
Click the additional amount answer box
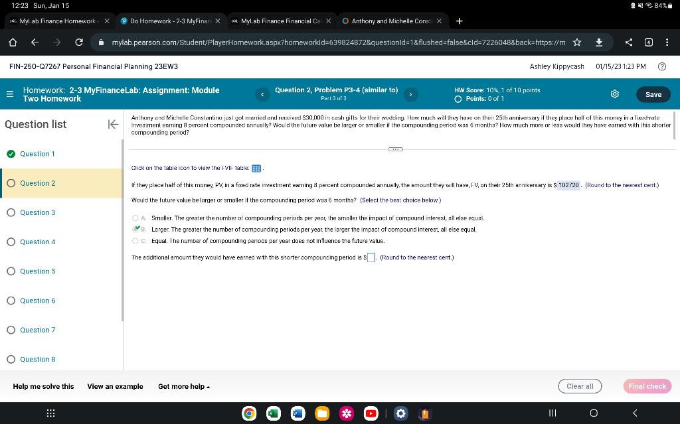point(371,257)
